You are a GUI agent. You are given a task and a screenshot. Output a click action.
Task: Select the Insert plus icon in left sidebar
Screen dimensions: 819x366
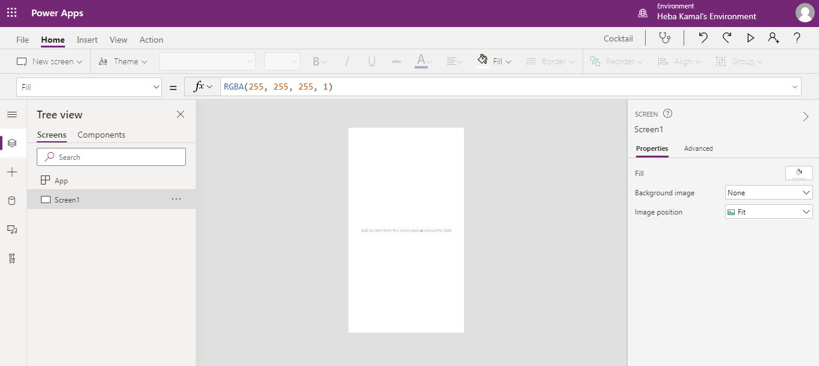[x=12, y=172]
